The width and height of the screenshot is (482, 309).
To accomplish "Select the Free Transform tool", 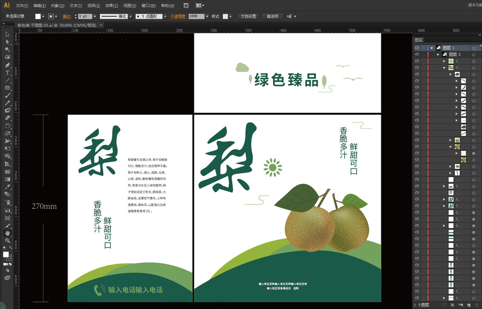I will click(7, 149).
